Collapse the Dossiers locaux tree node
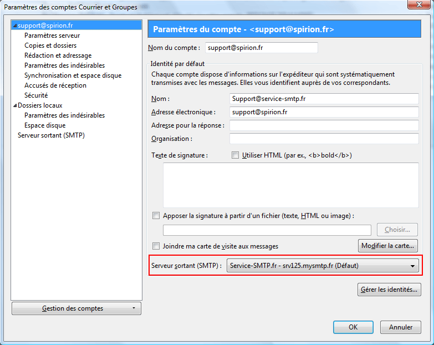 tap(15, 105)
